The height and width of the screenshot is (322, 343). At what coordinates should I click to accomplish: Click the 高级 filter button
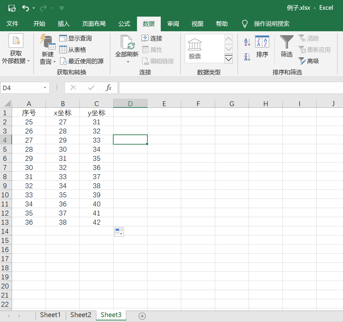pyautogui.click(x=309, y=61)
